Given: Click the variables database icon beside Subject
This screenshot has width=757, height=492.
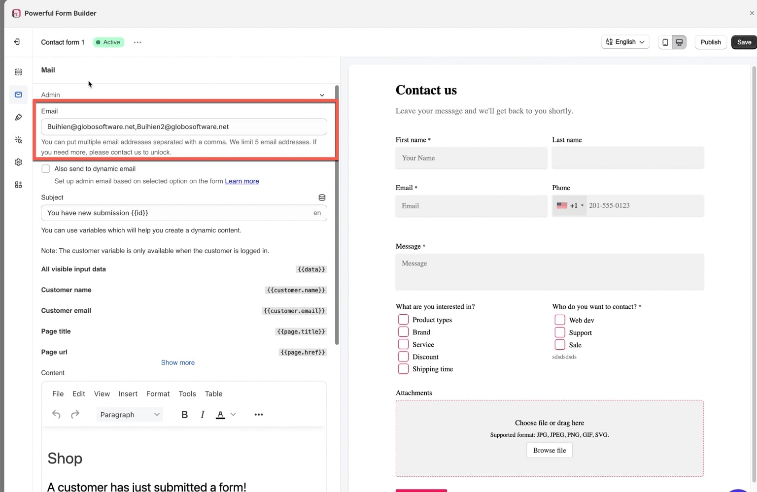Looking at the screenshot, I should 322,197.
